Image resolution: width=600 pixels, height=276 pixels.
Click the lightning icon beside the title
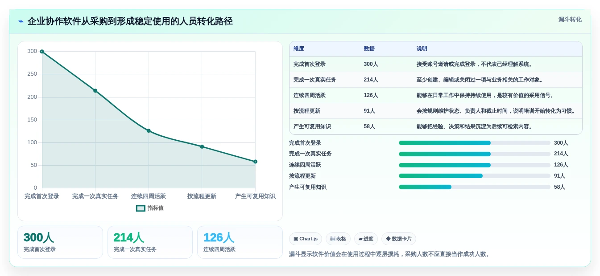[21, 21]
